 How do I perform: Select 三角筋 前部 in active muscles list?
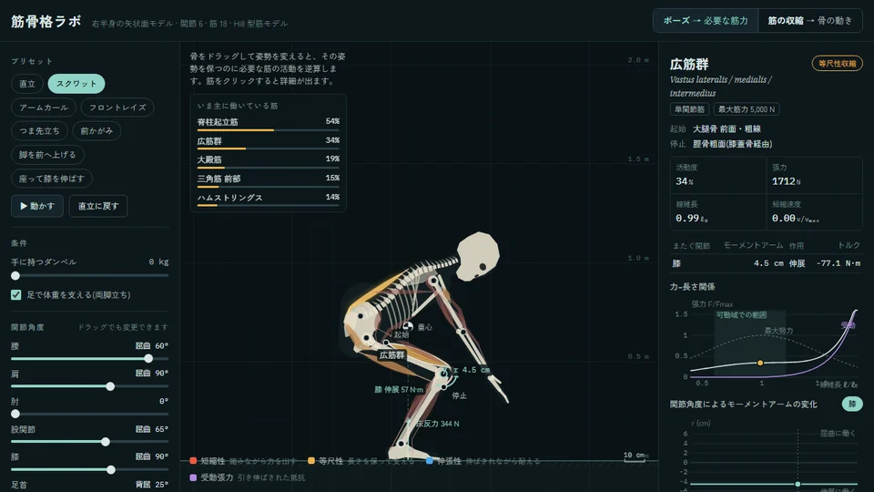pyautogui.click(x=268, y=180)
